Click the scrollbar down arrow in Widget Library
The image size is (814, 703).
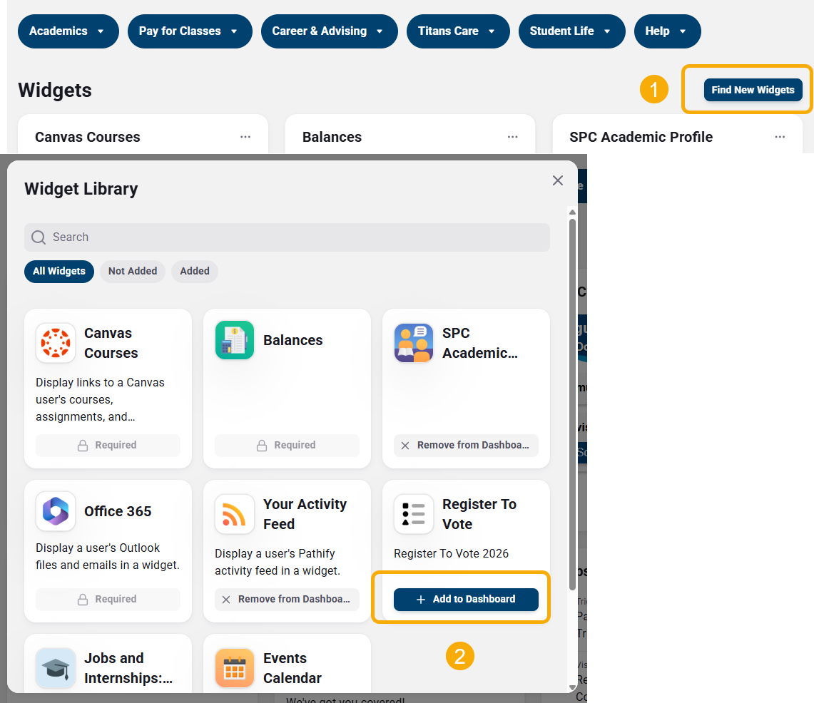[x=572, y=687]
